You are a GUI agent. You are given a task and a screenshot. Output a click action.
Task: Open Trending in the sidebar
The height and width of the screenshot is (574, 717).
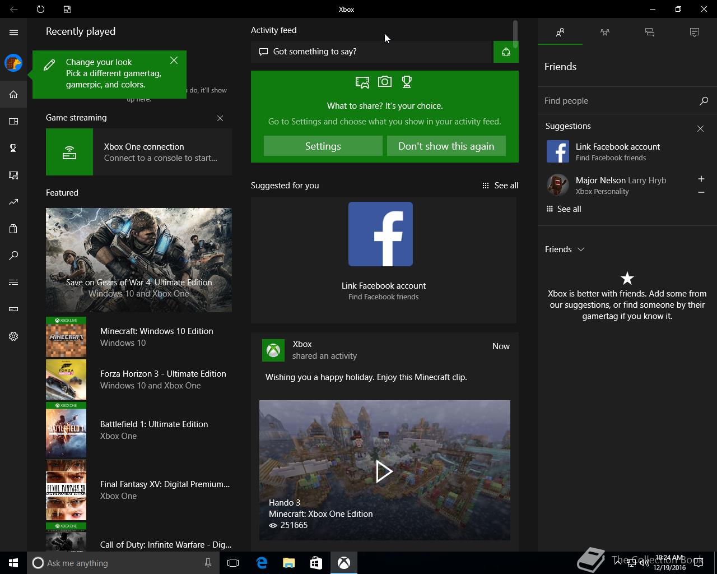[13, 202]
